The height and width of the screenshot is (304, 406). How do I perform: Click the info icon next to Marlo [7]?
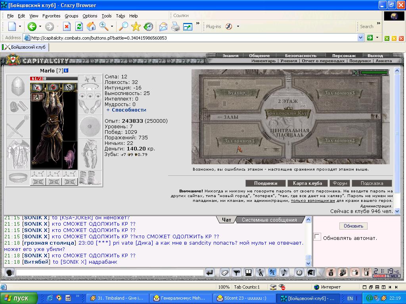click(66, 70)
